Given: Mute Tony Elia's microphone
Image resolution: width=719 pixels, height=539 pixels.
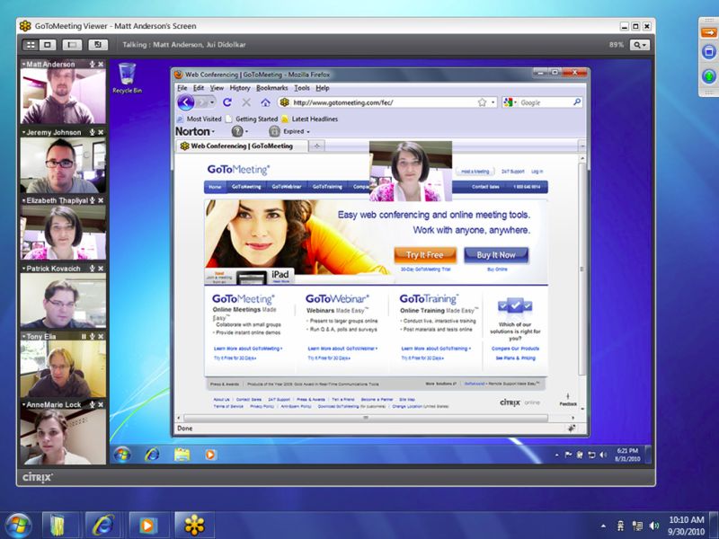Looking at the screenshot, I should point(93,336).
